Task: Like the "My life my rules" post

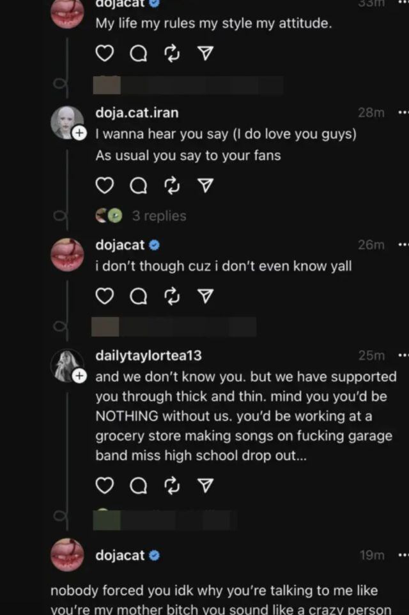Action: coord(104,54)
